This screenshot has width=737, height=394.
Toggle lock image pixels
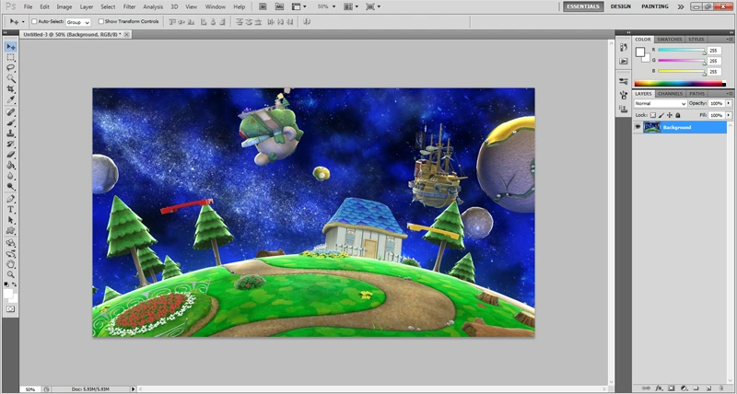(661, 115)
